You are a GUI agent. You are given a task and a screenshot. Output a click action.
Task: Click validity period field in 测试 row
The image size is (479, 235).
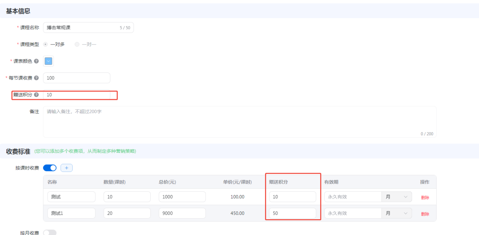tap(352, 197)
